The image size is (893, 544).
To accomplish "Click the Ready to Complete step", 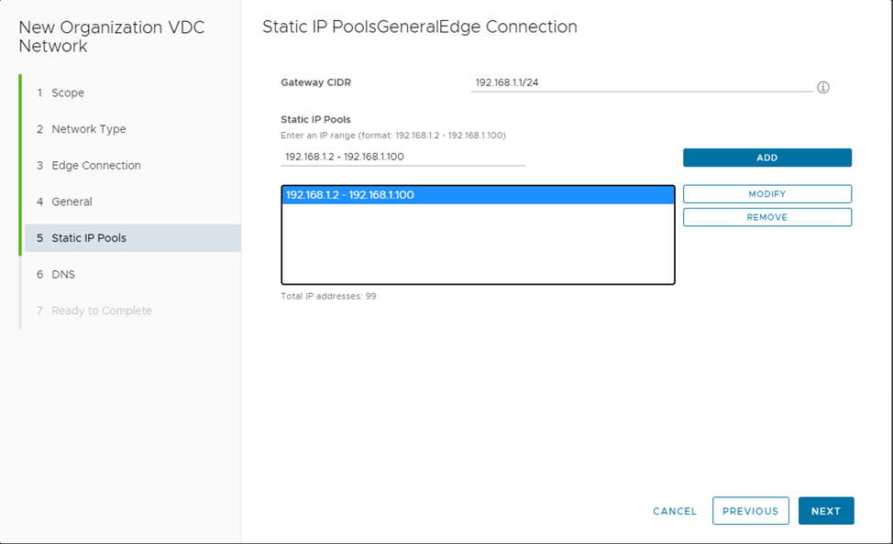I will tap(101, 310).
